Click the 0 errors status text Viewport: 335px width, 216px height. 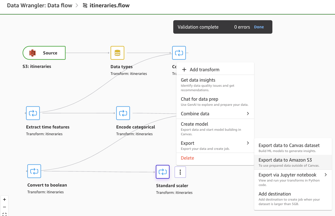click(242, 27)
